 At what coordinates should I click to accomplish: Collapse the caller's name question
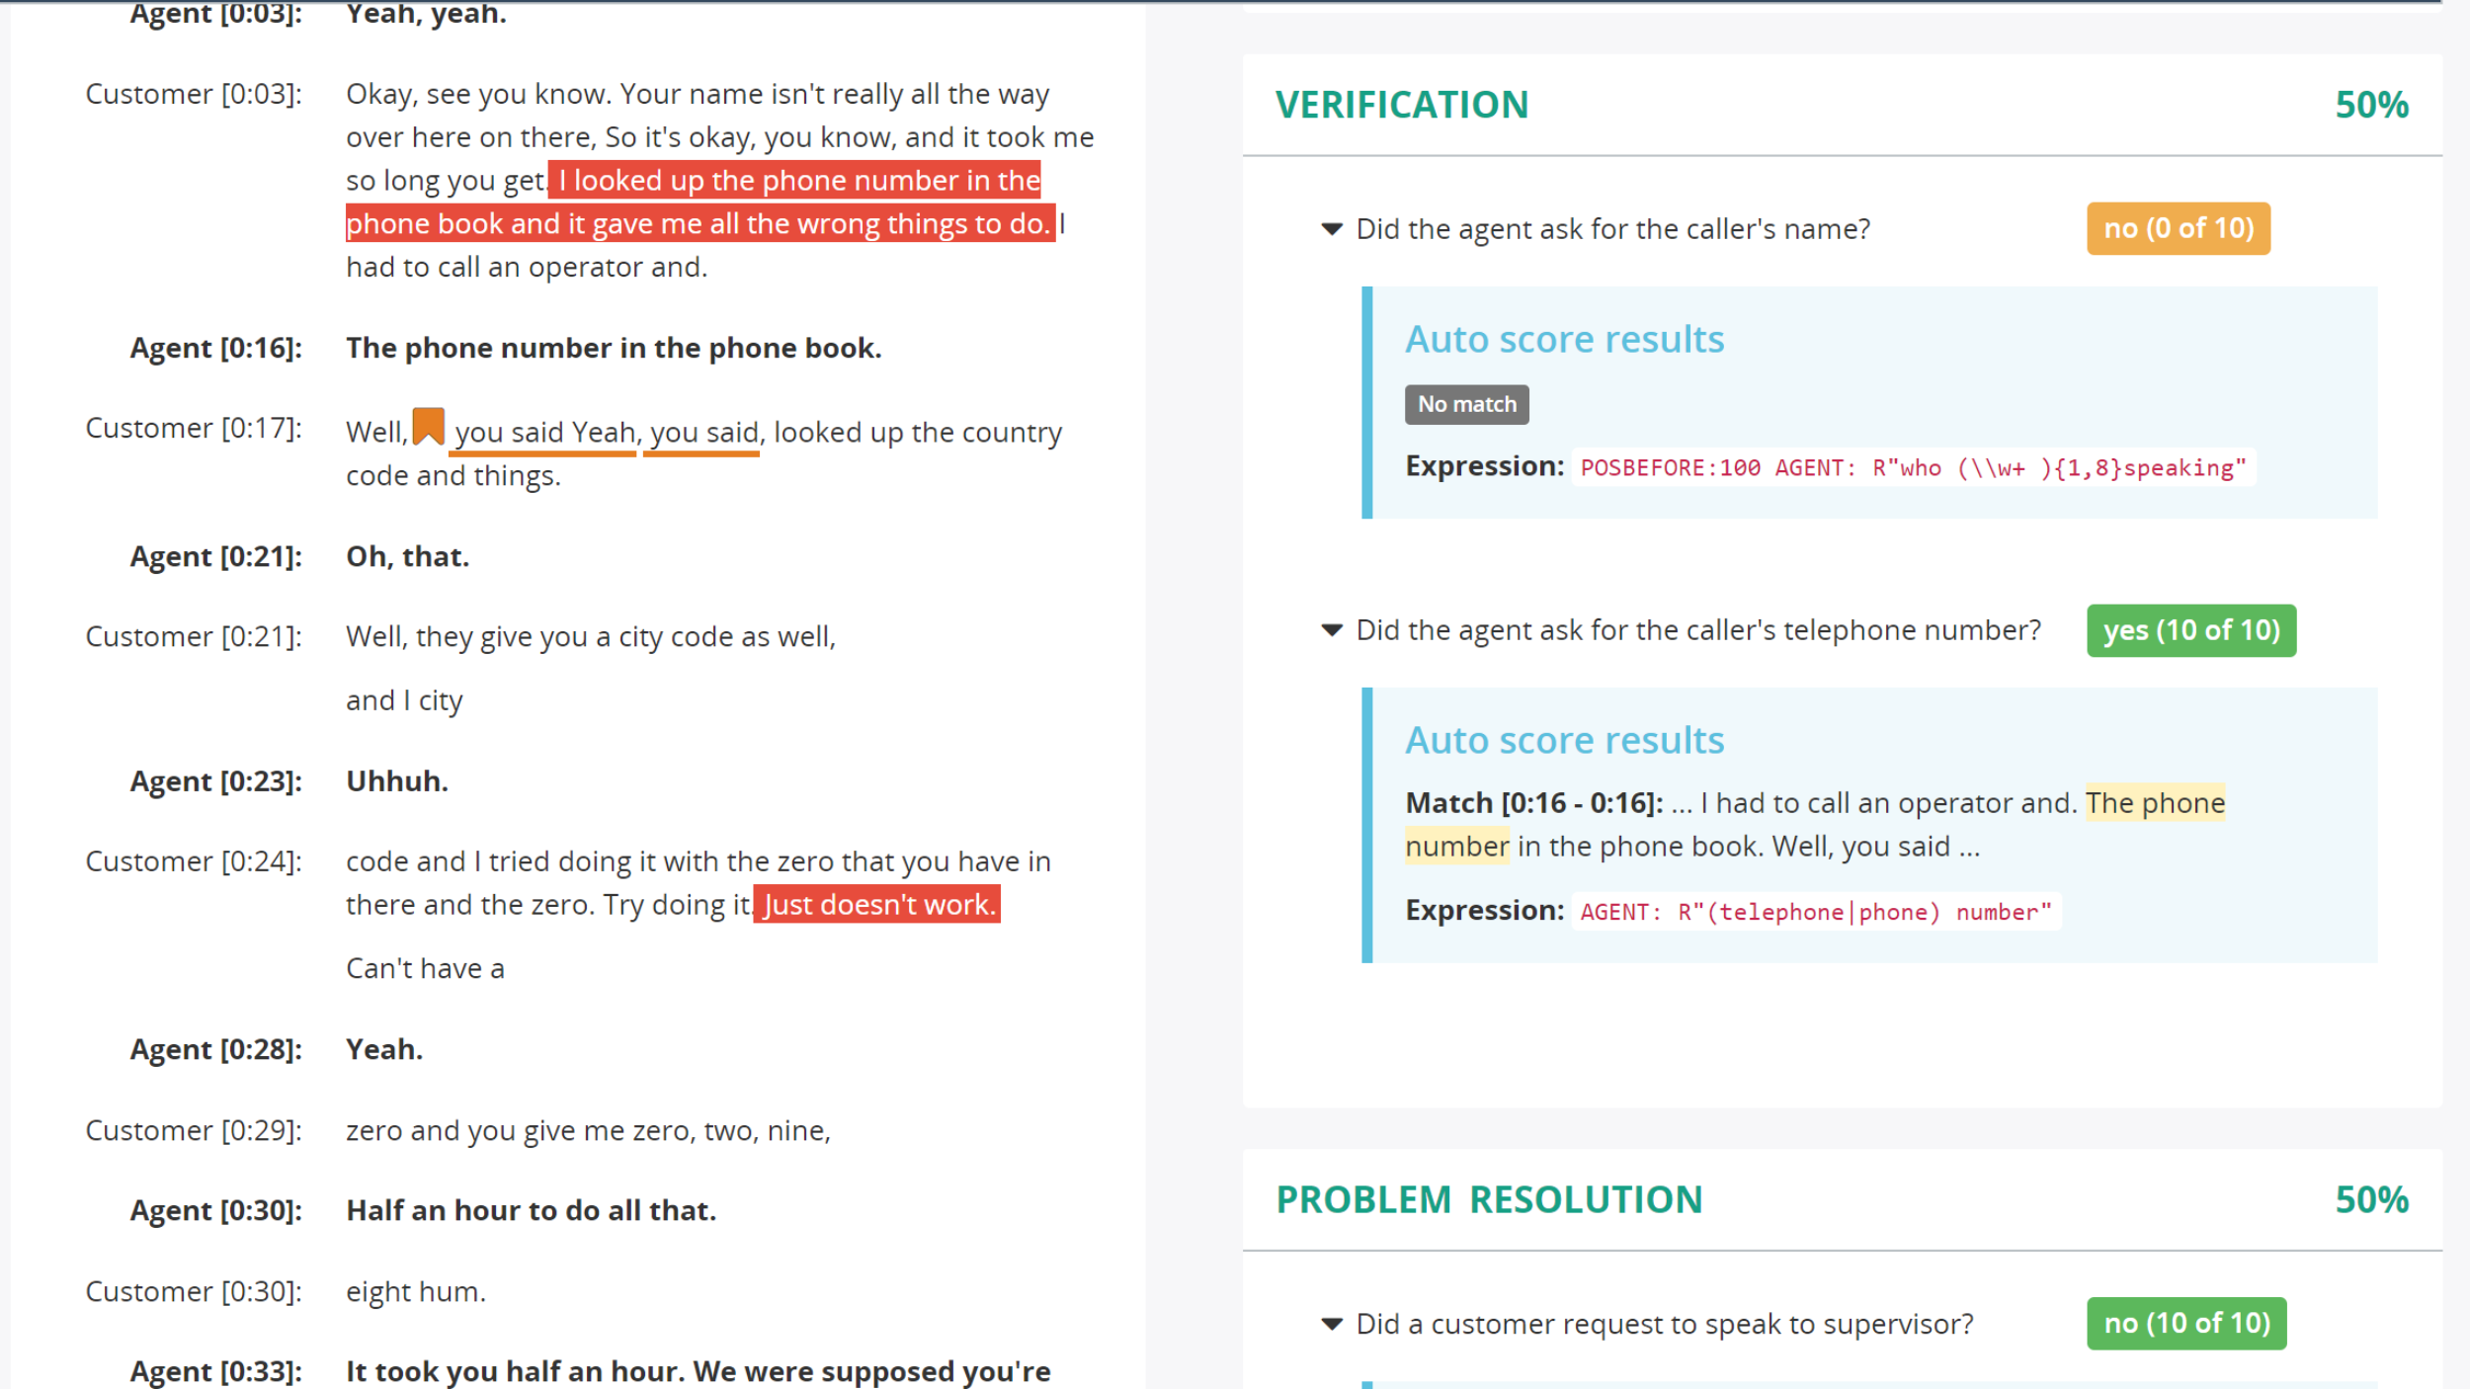point(1332,229)
